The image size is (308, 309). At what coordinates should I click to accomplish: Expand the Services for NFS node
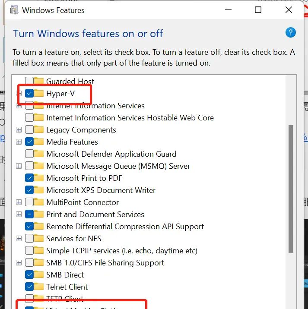(19, 239)
